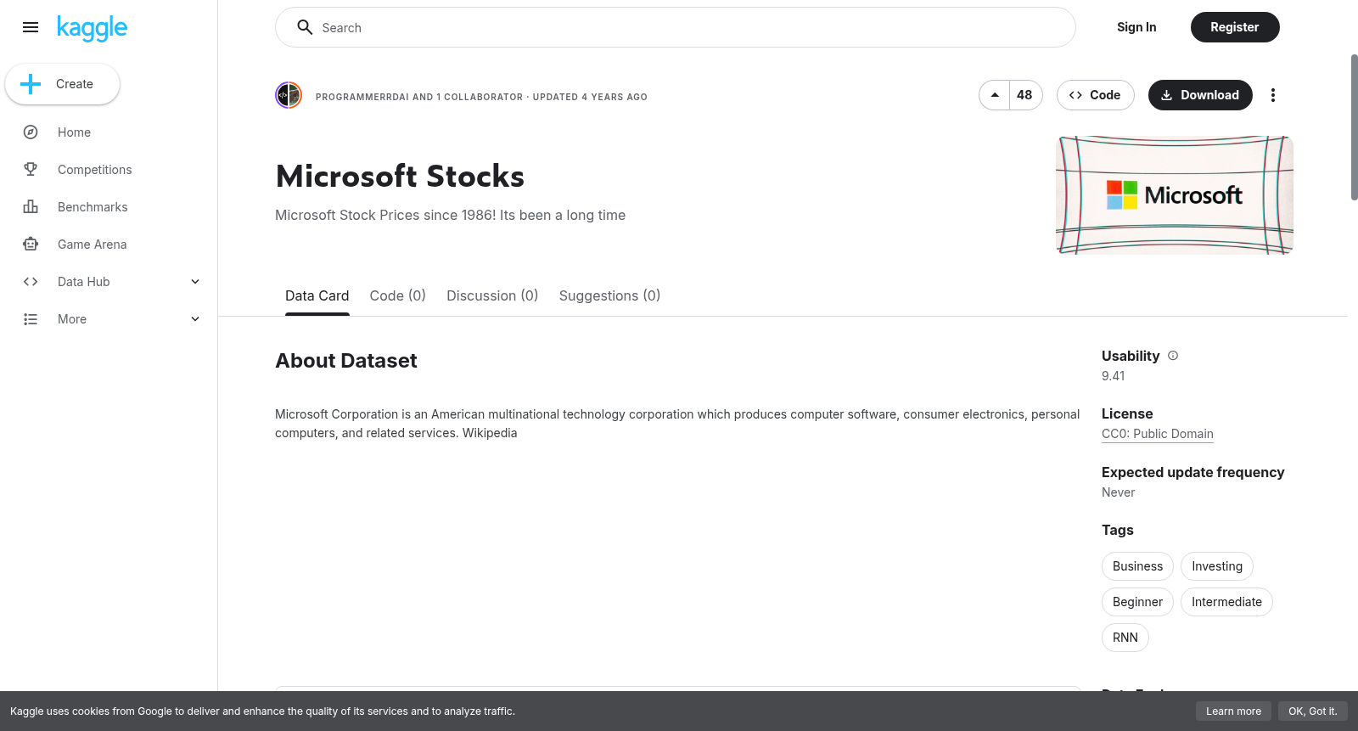Click the Sign In link
This screenshot has width=1358, height=731.
[x=1136, y=27]
